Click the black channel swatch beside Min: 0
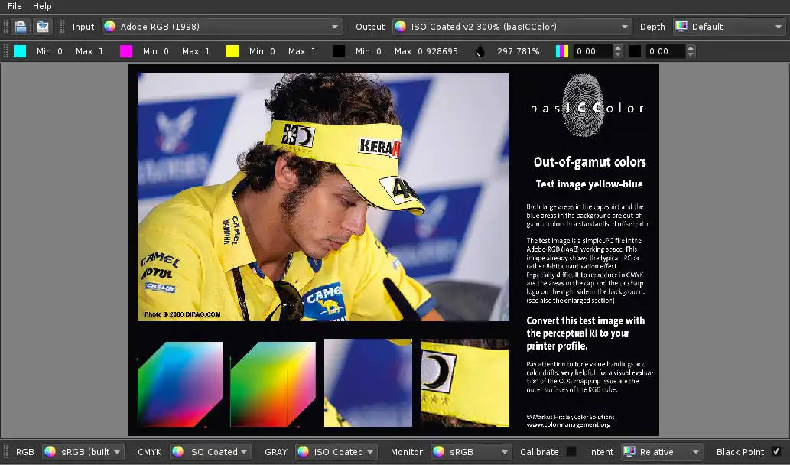Image resolution: width=790 pixels, height=465 pixels. click(x=339, y=51)
